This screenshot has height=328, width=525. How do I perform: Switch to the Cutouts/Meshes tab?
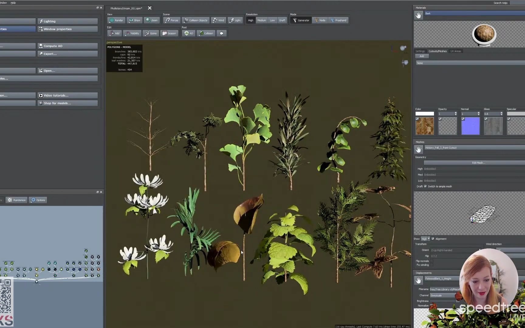pos(437,51)
